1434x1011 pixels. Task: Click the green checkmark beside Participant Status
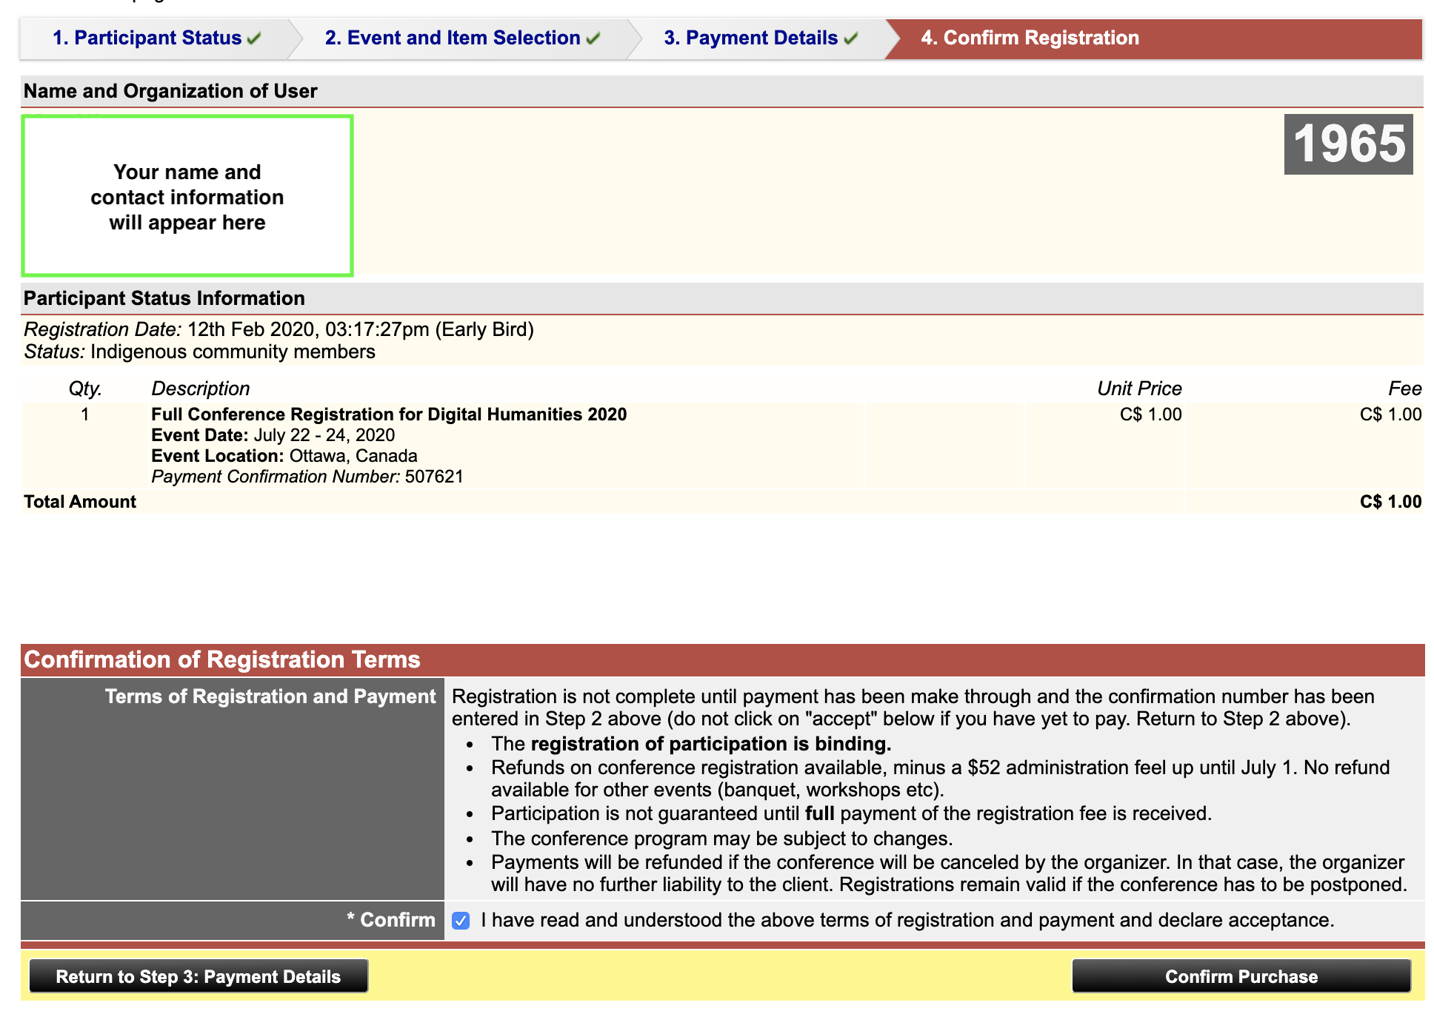click(254, 38)
